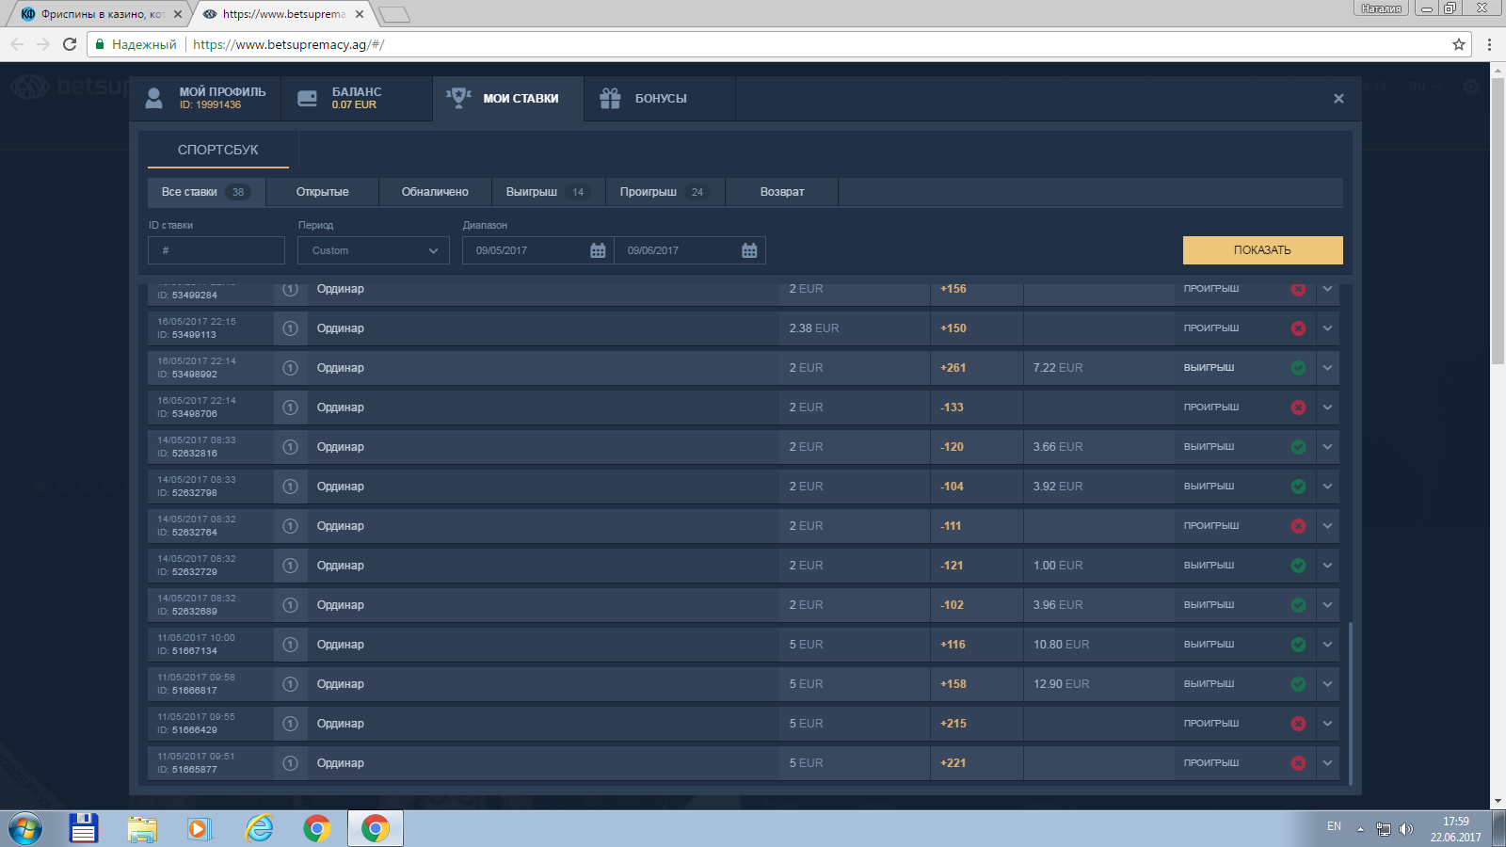Switch to the Баланс tab
Screen dimensions: 1506x847
[x=356, y=99]
